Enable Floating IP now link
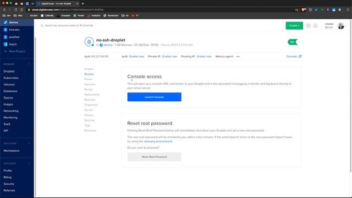Image resolution: width=352 pixels, height=198 pixels. click(x=204, y=57)
